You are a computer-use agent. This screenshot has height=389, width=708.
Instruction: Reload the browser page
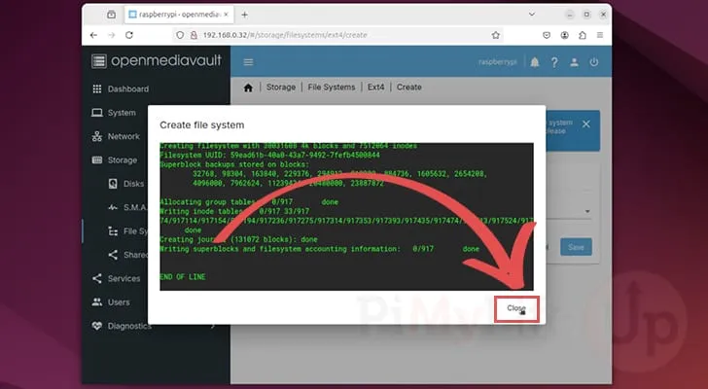[129, 35]
